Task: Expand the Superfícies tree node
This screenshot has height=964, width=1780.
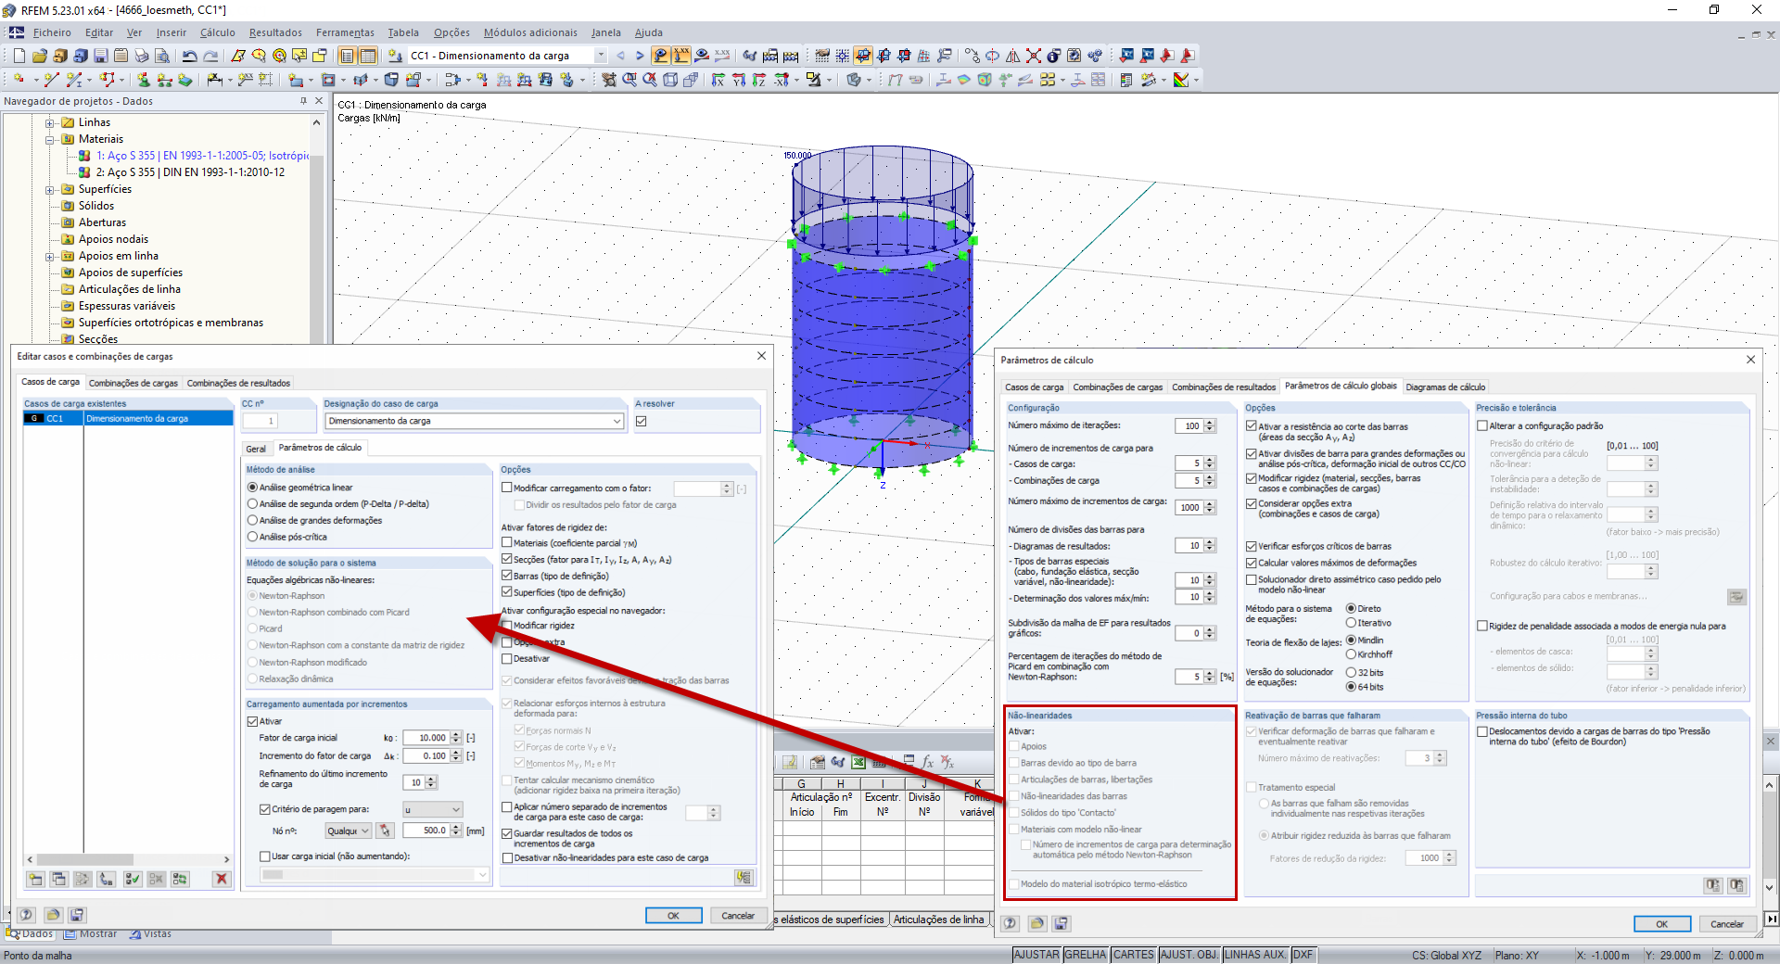Action: [50, 189]
